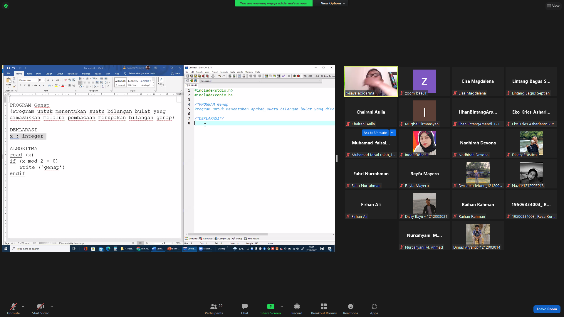
Task: Click the Share Screen button
Action: [271, 309]
